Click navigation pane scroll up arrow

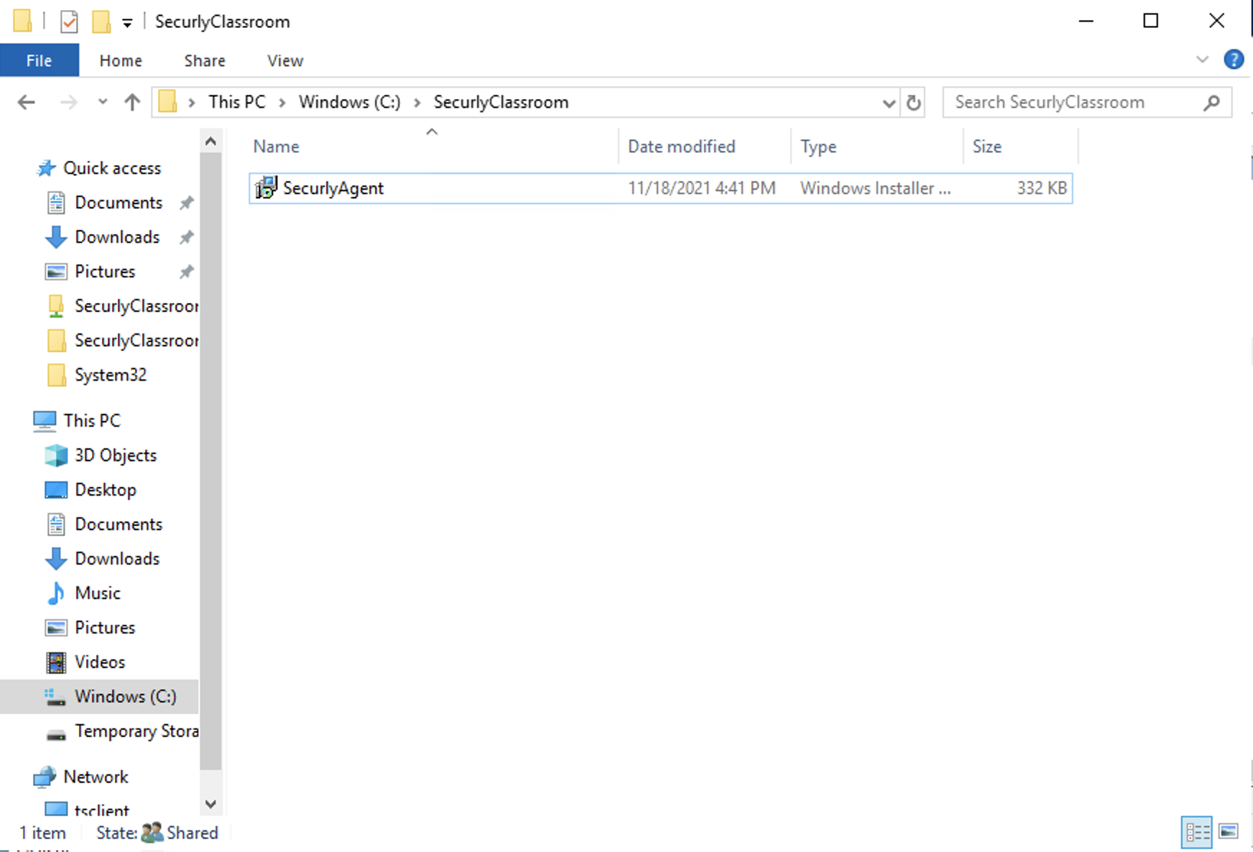[x=211, y=142]
